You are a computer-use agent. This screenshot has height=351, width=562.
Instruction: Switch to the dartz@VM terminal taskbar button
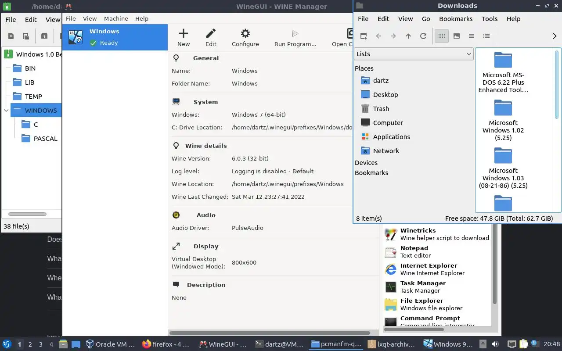pos(280,344)
